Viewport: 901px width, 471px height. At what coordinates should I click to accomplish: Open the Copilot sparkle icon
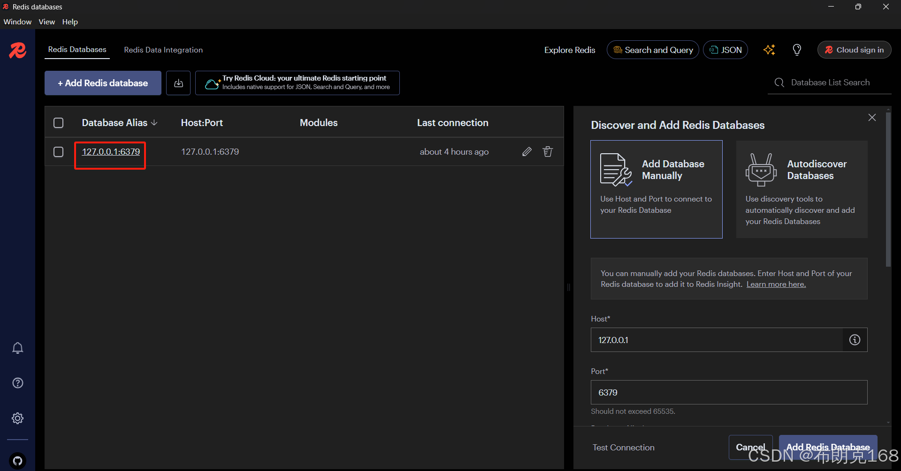(x=769, y=50)
